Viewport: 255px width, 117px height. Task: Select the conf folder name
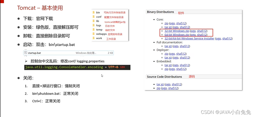(99, 17)
